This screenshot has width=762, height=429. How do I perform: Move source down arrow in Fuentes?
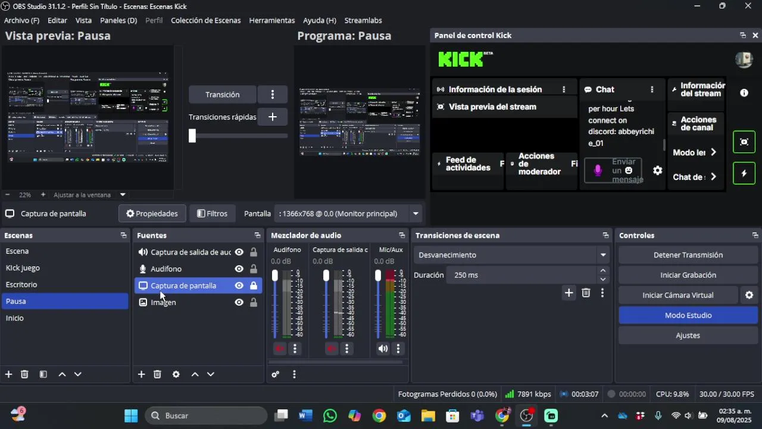(210, 374)
